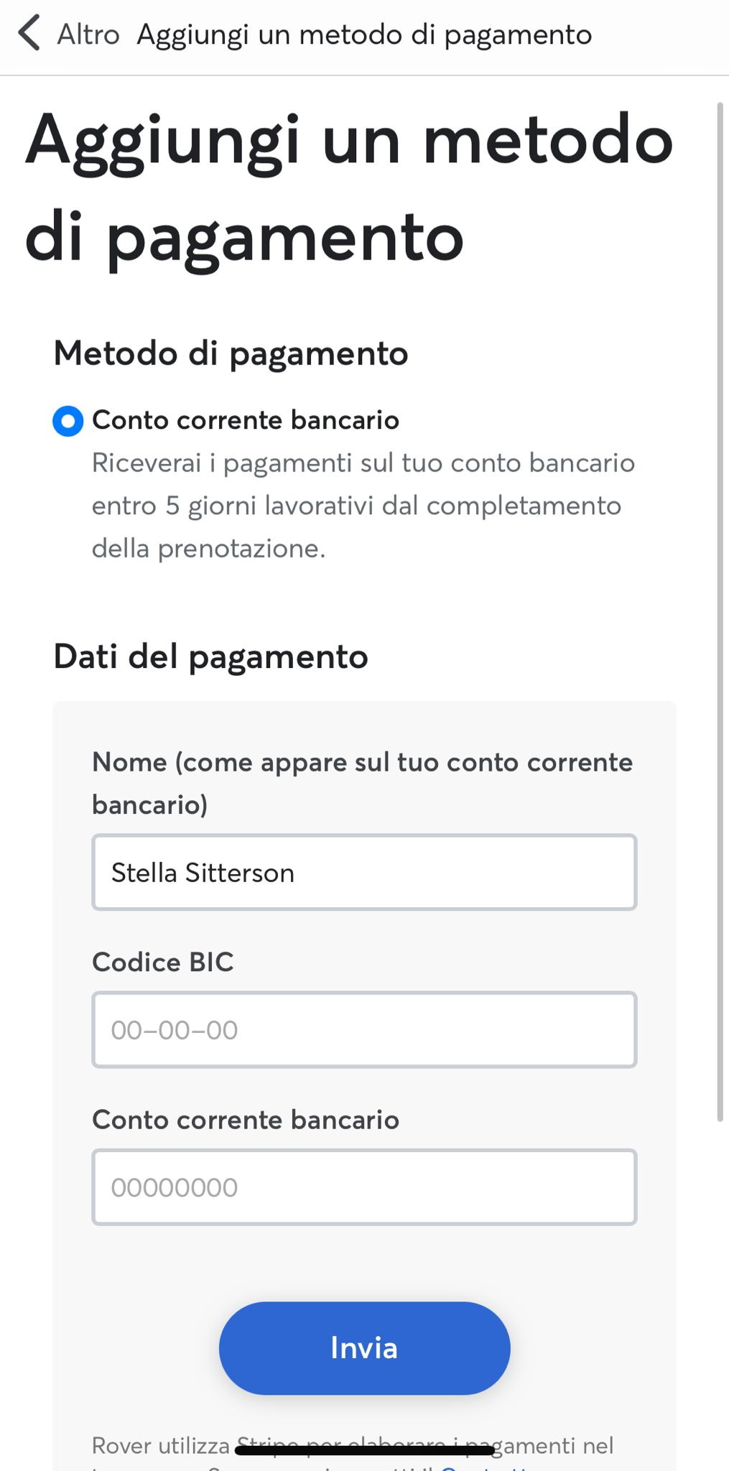Tap the Altro back label
Image resolution: width=729 pixels, height=1471 pixels.
[88, 34]
